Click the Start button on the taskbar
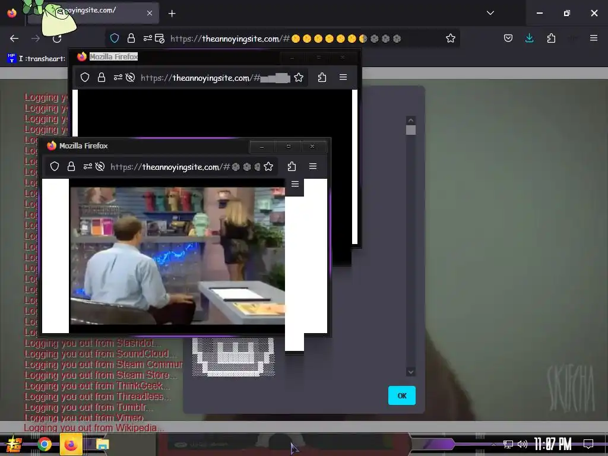 tap(14, 444)
